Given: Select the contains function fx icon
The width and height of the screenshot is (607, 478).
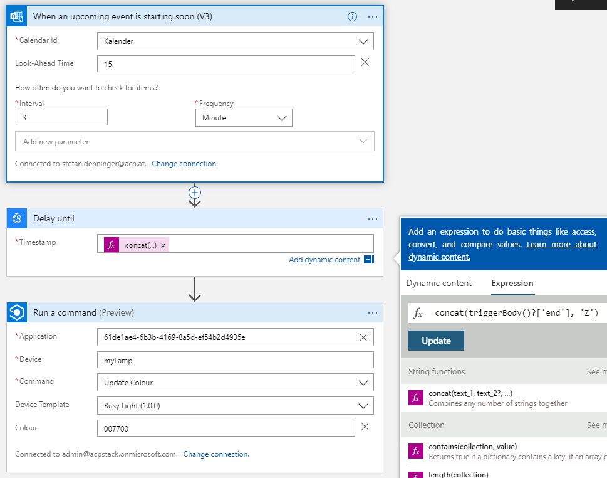Looking at the screenshot, I should tap(416, 451).
